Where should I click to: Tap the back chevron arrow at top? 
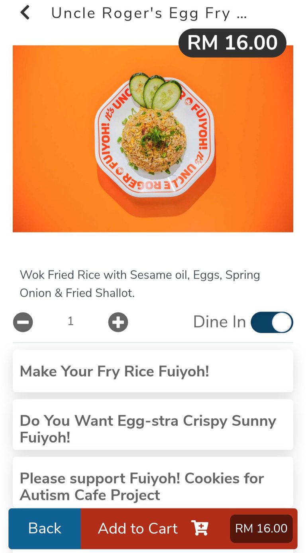coord(25,13)
